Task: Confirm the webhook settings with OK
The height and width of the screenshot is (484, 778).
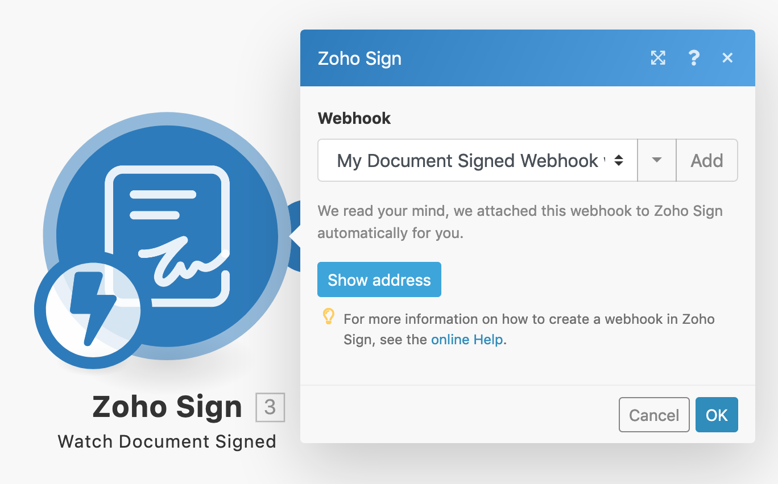Action: [717, 415]
